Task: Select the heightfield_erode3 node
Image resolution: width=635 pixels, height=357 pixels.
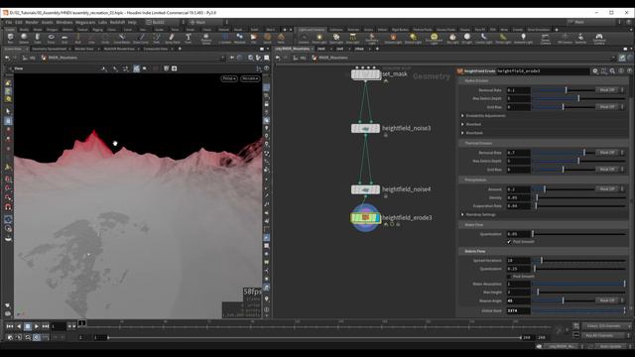Action: [x=366, y=218]
